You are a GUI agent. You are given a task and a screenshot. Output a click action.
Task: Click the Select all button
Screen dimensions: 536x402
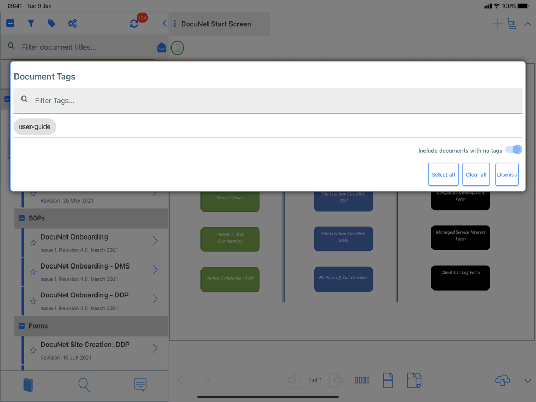pos(443,174)
